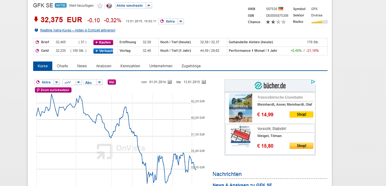Click the WKN value 587530
Viewport: 386px width, 186px height.
272,9
